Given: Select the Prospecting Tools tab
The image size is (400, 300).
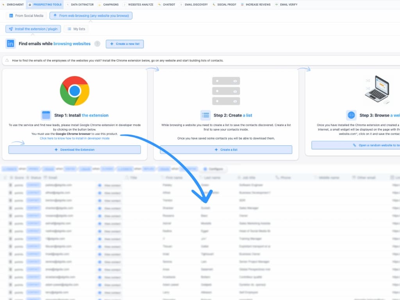Looking at the screenshot, I should pos(45,5).
